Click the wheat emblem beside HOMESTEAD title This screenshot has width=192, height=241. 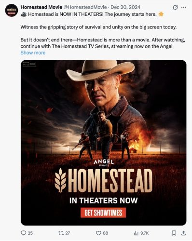click(x=60, y=180)
